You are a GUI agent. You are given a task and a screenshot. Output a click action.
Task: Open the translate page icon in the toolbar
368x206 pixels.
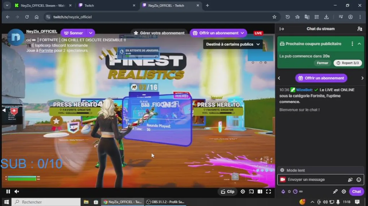coord(307,17)
